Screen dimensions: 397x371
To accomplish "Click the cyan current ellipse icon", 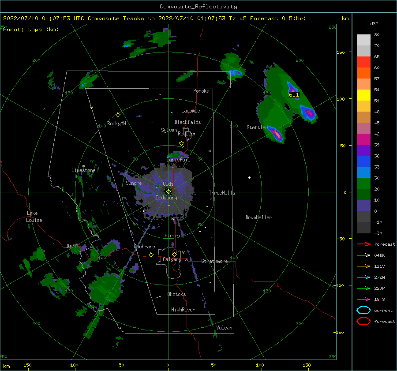I will tap(363, 310).
